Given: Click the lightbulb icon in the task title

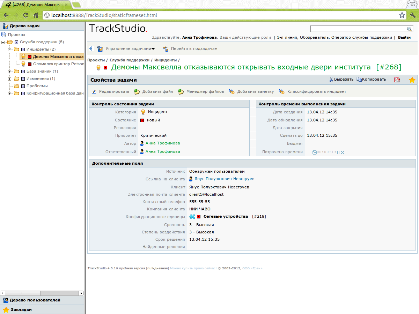Looking at the screenshot, I should (98, 67).
